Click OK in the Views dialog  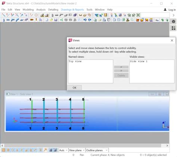pos(74,88)
